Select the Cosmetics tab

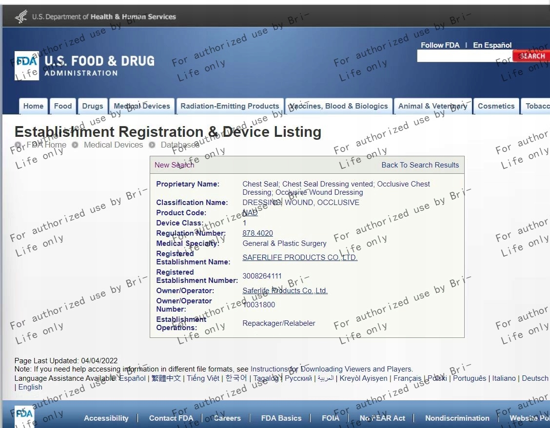tap(496, 106)
